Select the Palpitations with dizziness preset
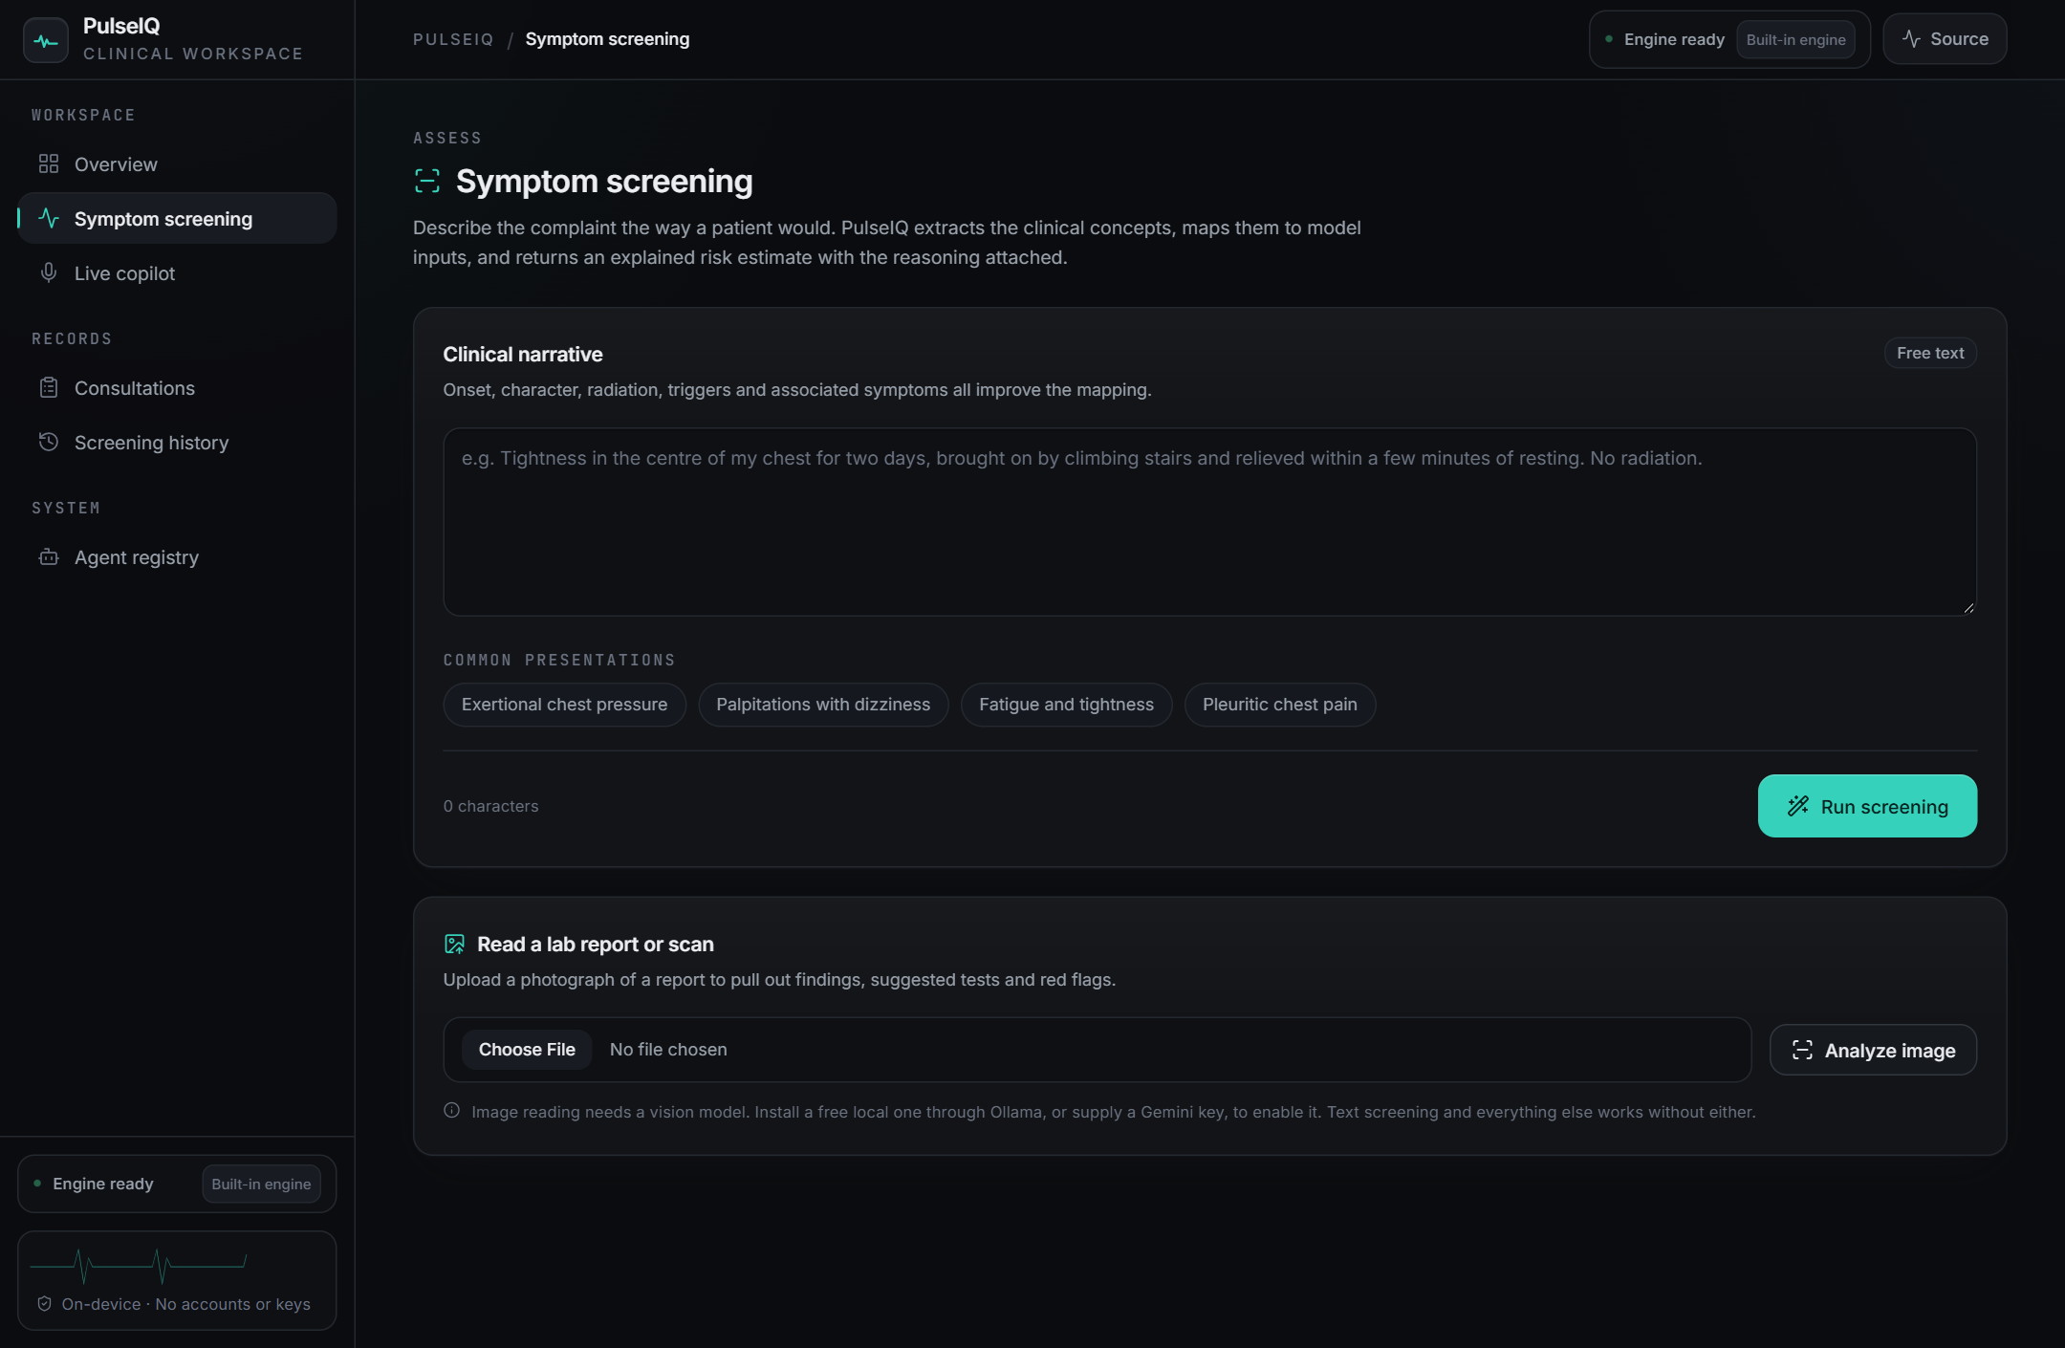Screen dimensions: 2065x1348 823,705
